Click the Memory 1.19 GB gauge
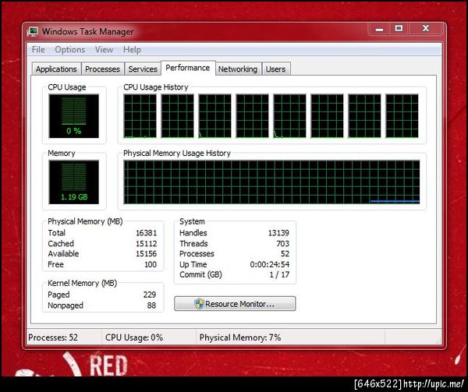 click(74, 182)
